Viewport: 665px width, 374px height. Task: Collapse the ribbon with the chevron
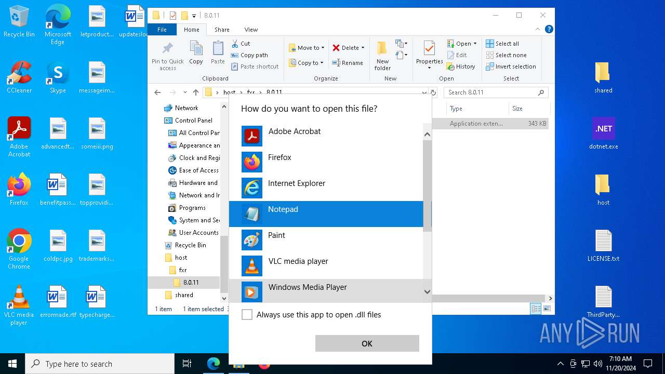coord(538,30)
